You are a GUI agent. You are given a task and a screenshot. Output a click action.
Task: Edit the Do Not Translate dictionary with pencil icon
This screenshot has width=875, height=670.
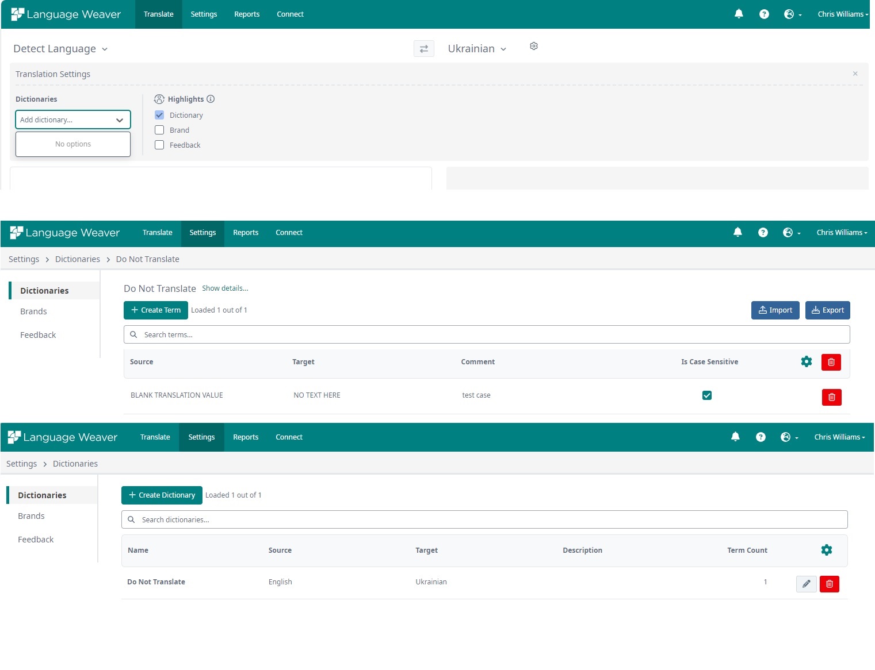[x=806, y=584]
